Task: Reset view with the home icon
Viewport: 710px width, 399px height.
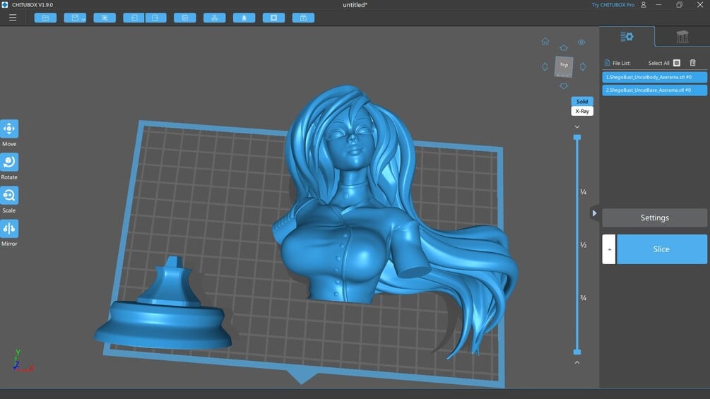Action: [x=545, y=41]
